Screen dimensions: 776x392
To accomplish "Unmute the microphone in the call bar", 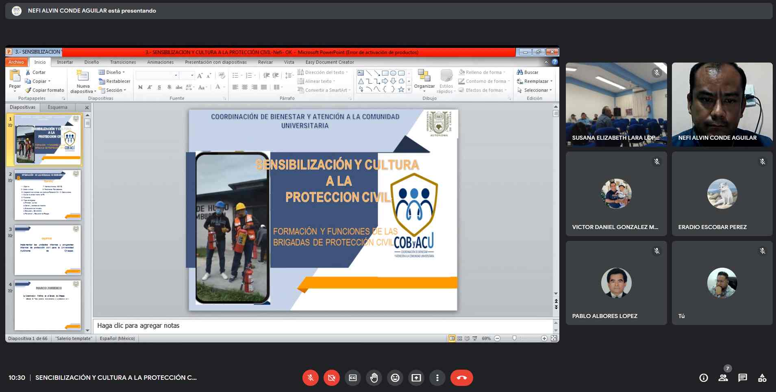I will pos(310,378).
